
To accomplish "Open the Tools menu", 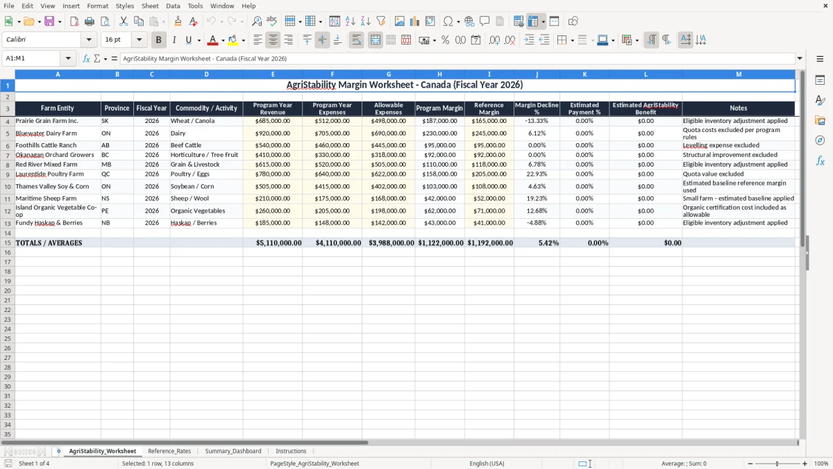I will click(x=195, y=6).
